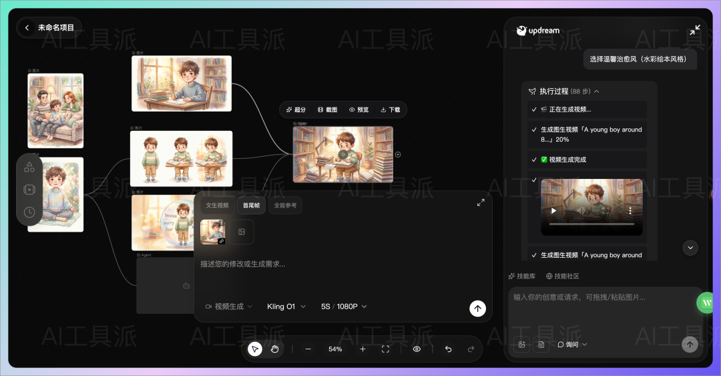The width and height of the screenshot is (721, 376).
Task: Fit canvas to screen icon
Action: pos(385,349)
